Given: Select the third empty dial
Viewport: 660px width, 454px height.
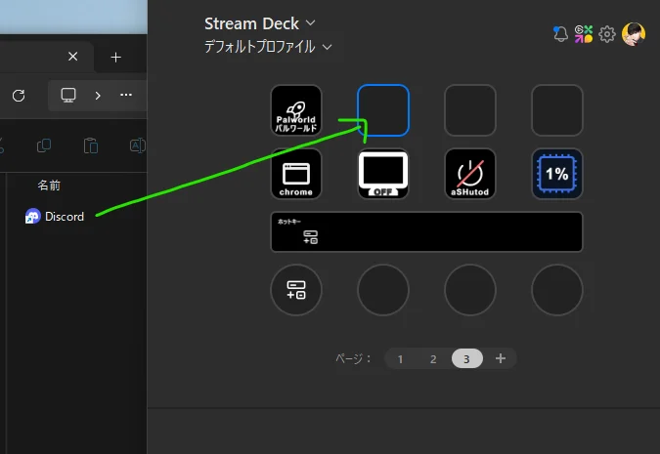Looking at the screenshot, I should click(469, 290).
